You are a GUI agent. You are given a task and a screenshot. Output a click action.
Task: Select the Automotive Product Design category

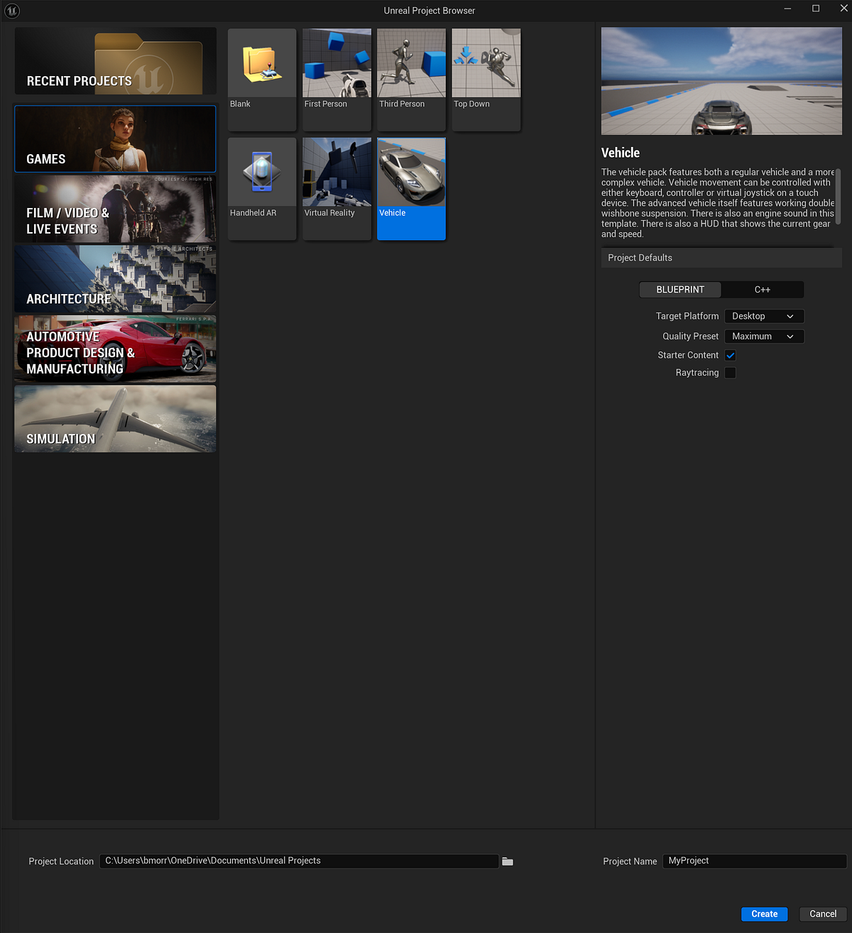coord(114,349)
